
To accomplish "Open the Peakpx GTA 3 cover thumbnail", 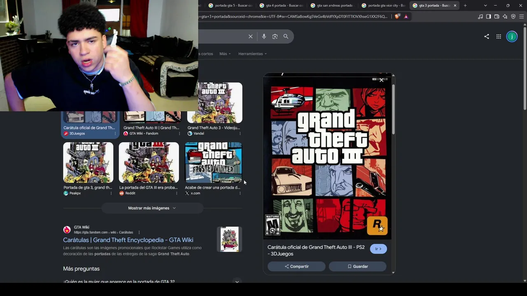I will (x=88, y=162).
